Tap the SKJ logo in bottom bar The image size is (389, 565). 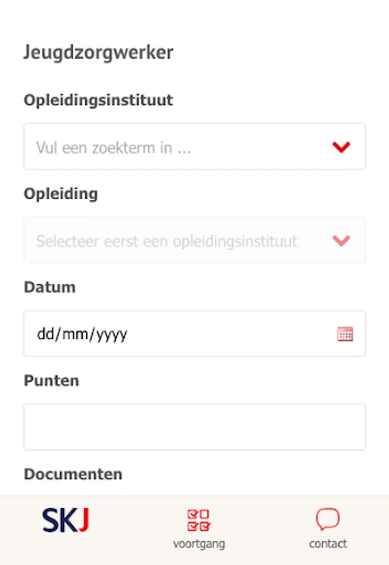pos(65,520)
